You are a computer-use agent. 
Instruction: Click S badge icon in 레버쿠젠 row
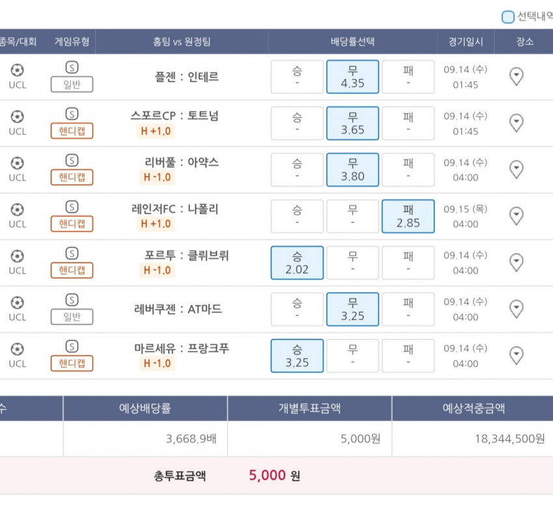(x=72, y=300)
